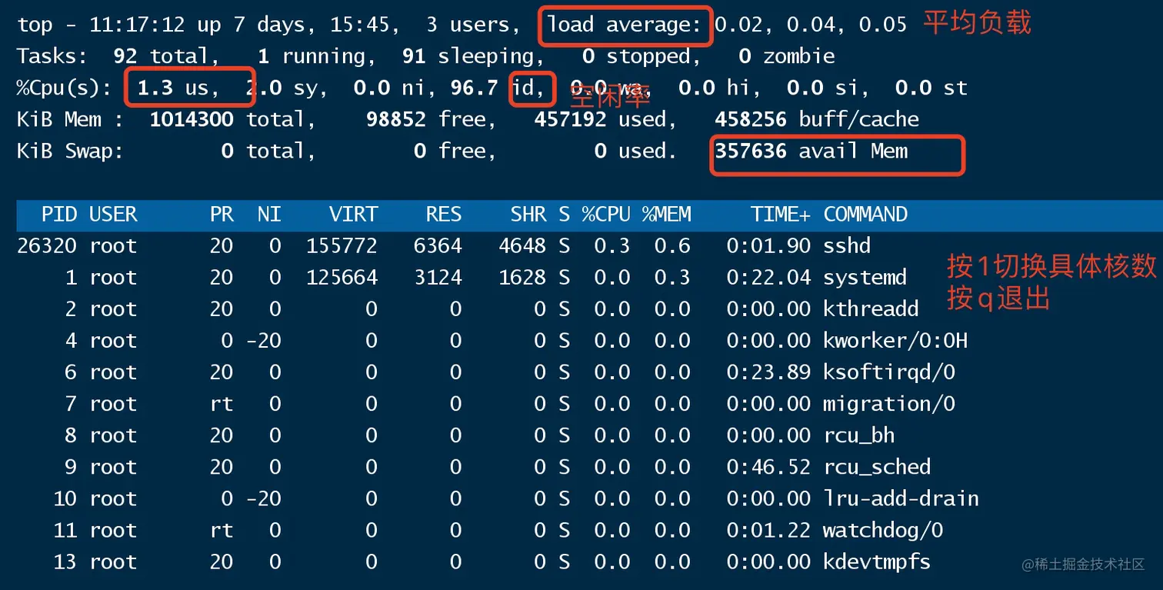Click the '3 users' text

point(468,25)
